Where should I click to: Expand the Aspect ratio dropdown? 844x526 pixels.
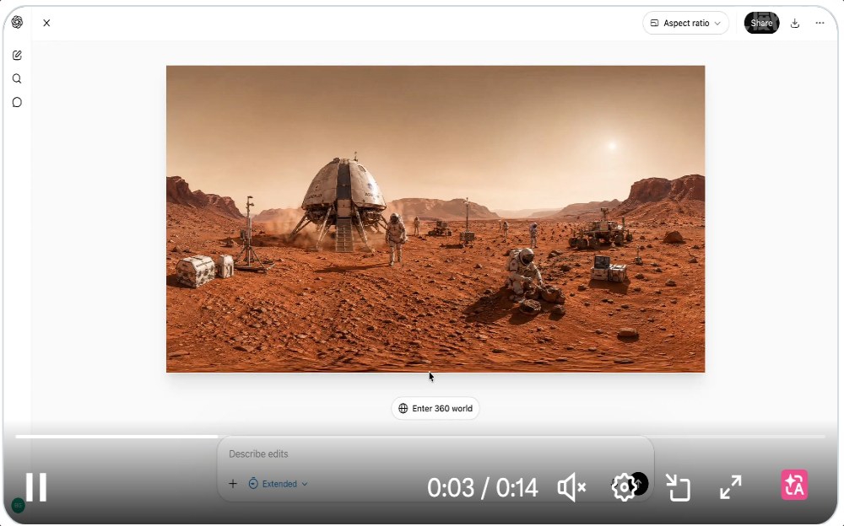pos(685,24)
